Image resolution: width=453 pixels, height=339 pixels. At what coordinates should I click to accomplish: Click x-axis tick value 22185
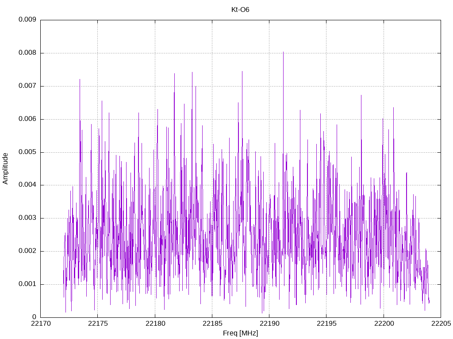212,324
